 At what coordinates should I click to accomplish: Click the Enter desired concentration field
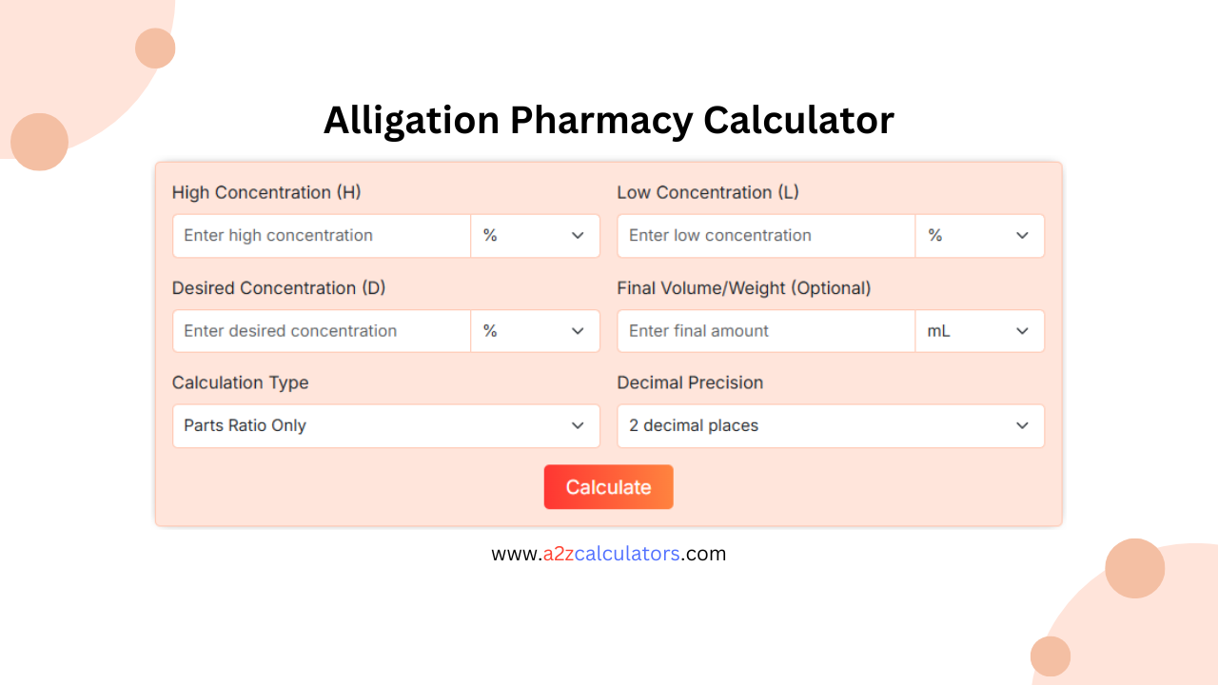click(x=321, y=330)
